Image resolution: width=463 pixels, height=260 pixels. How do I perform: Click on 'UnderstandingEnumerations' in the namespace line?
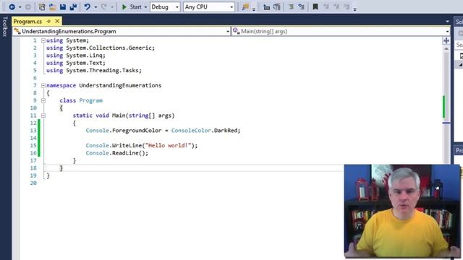tap(120, 85)
